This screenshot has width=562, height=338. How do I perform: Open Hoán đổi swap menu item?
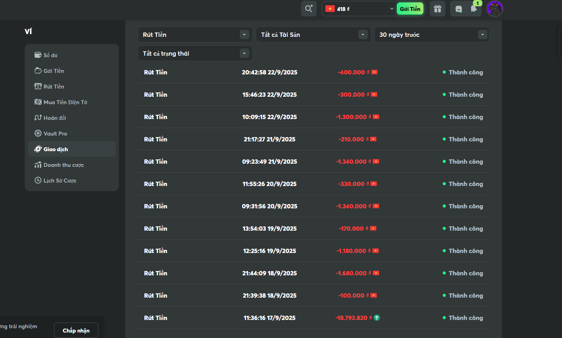pos(55,118)
